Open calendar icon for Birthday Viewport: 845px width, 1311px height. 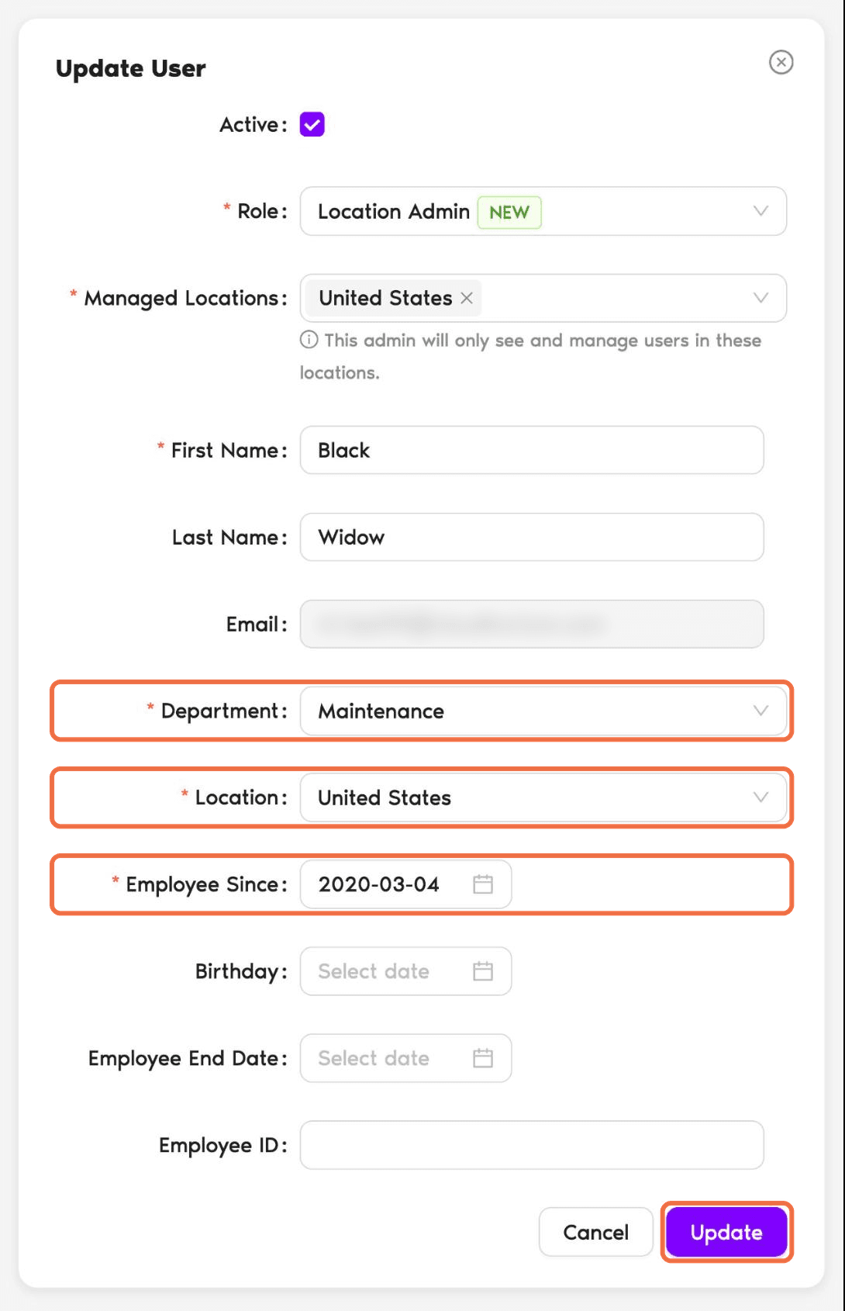[x=483, y=971]
